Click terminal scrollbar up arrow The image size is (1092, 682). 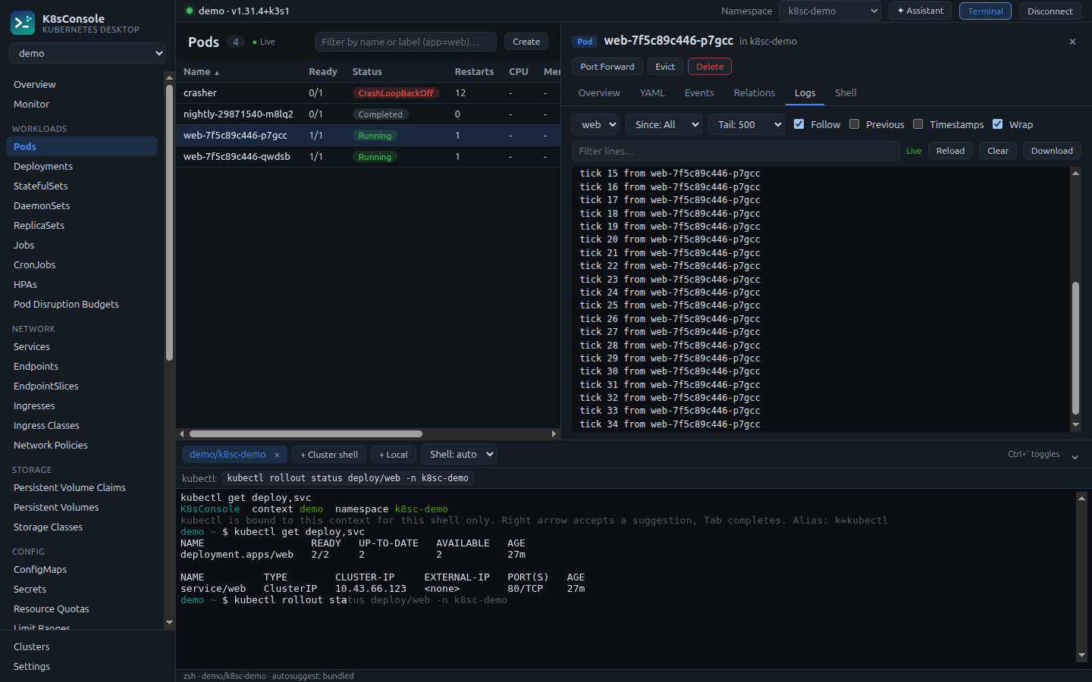1081,498
